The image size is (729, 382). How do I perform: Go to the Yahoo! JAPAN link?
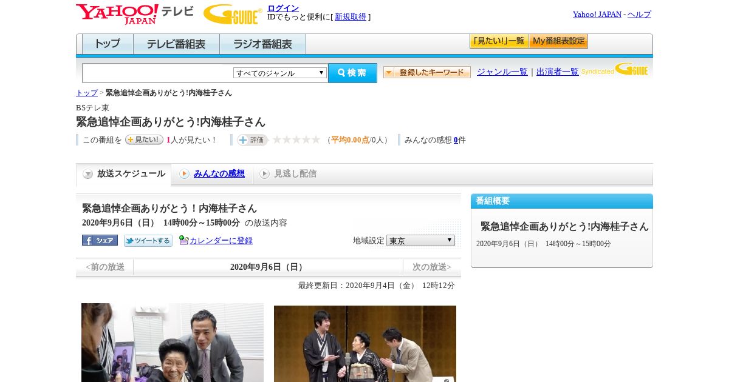tap(597, 14)
